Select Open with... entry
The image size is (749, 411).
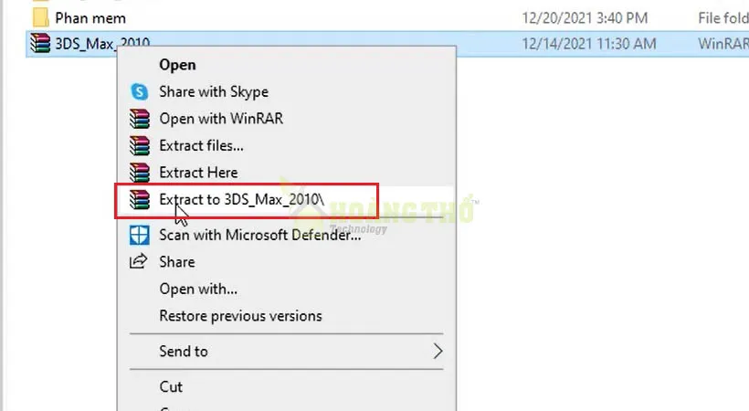198,290
